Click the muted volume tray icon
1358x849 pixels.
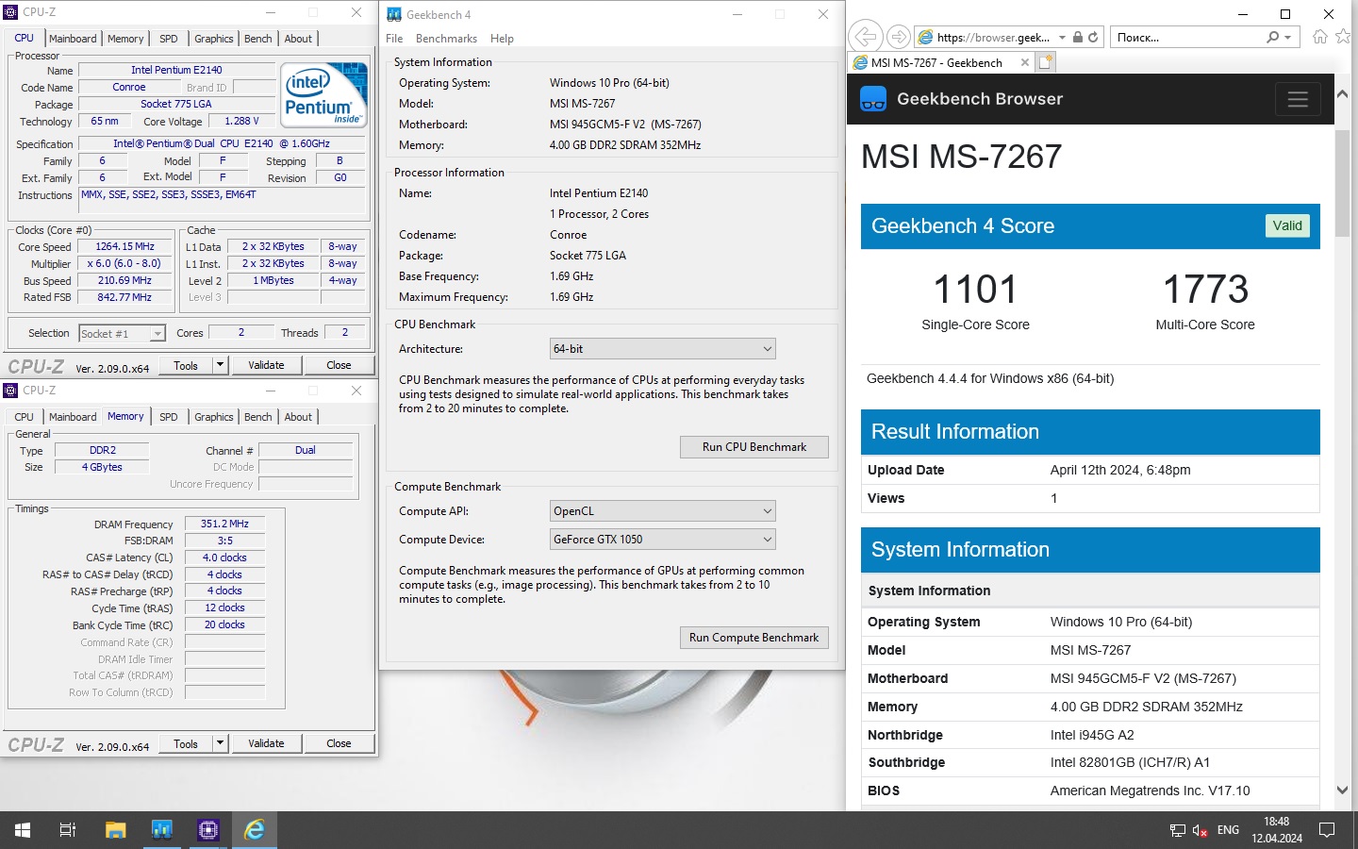tap(1201, 830)
